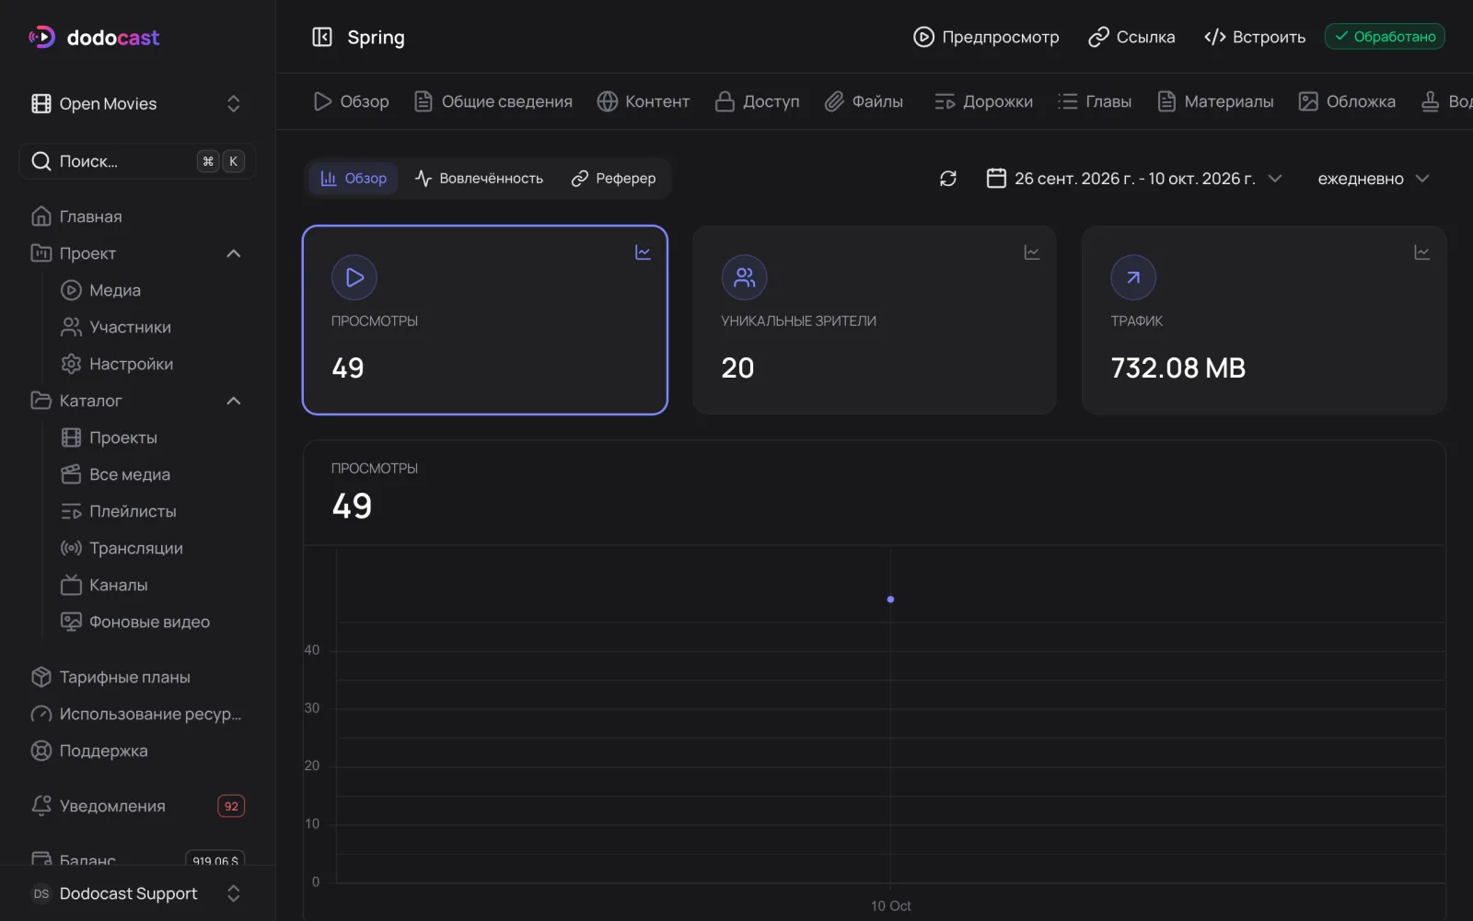Screen dimensions: 1473x921
Task: Click the refresh statistics icon
Action: click(x=948, y=179)
